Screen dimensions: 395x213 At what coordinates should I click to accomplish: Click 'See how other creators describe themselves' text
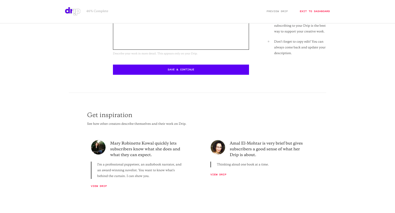(x=137, y=124)
